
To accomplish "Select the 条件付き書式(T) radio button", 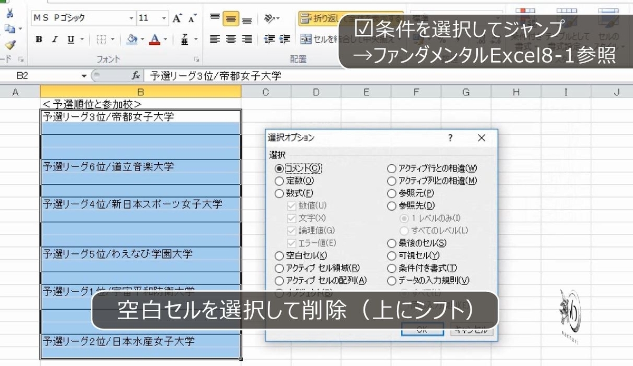I will [x=391, y=268].
